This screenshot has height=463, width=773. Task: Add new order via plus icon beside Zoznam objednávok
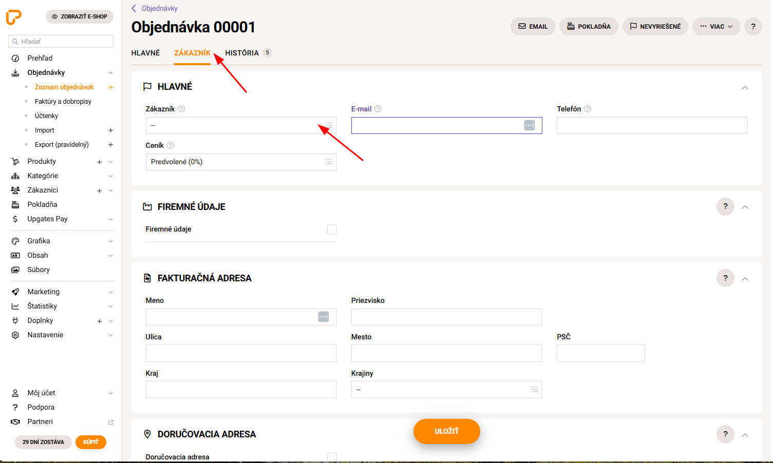(x=110, y=87)
